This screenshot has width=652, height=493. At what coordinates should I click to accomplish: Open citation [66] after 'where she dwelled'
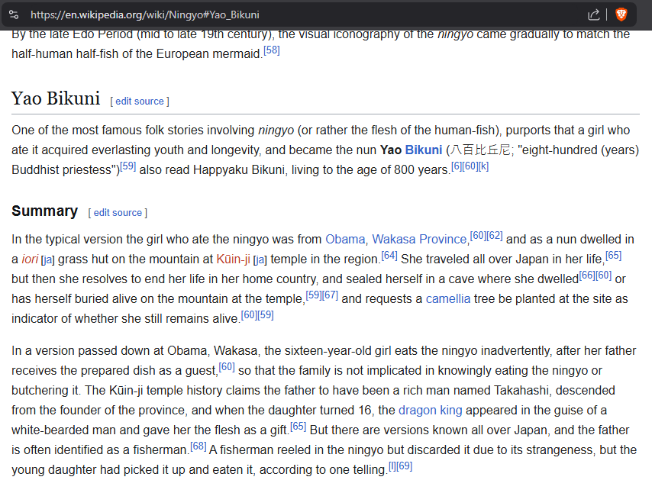(x=587, y=275)
